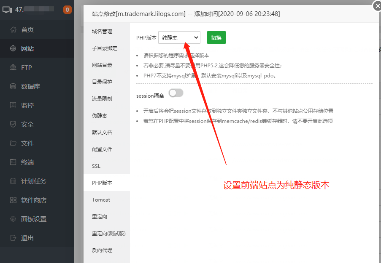Click the logout icon beside 退出
This screenshot has width=381, height=263.
click(13, 238)
